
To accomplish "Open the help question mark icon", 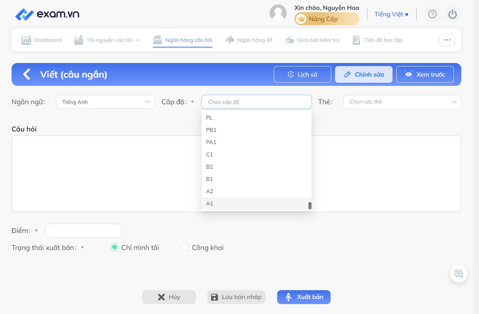I will [x=432, y=14].
